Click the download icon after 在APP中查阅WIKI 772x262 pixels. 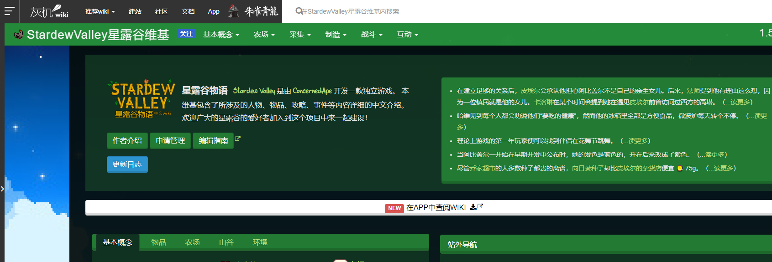pos(473,207)
